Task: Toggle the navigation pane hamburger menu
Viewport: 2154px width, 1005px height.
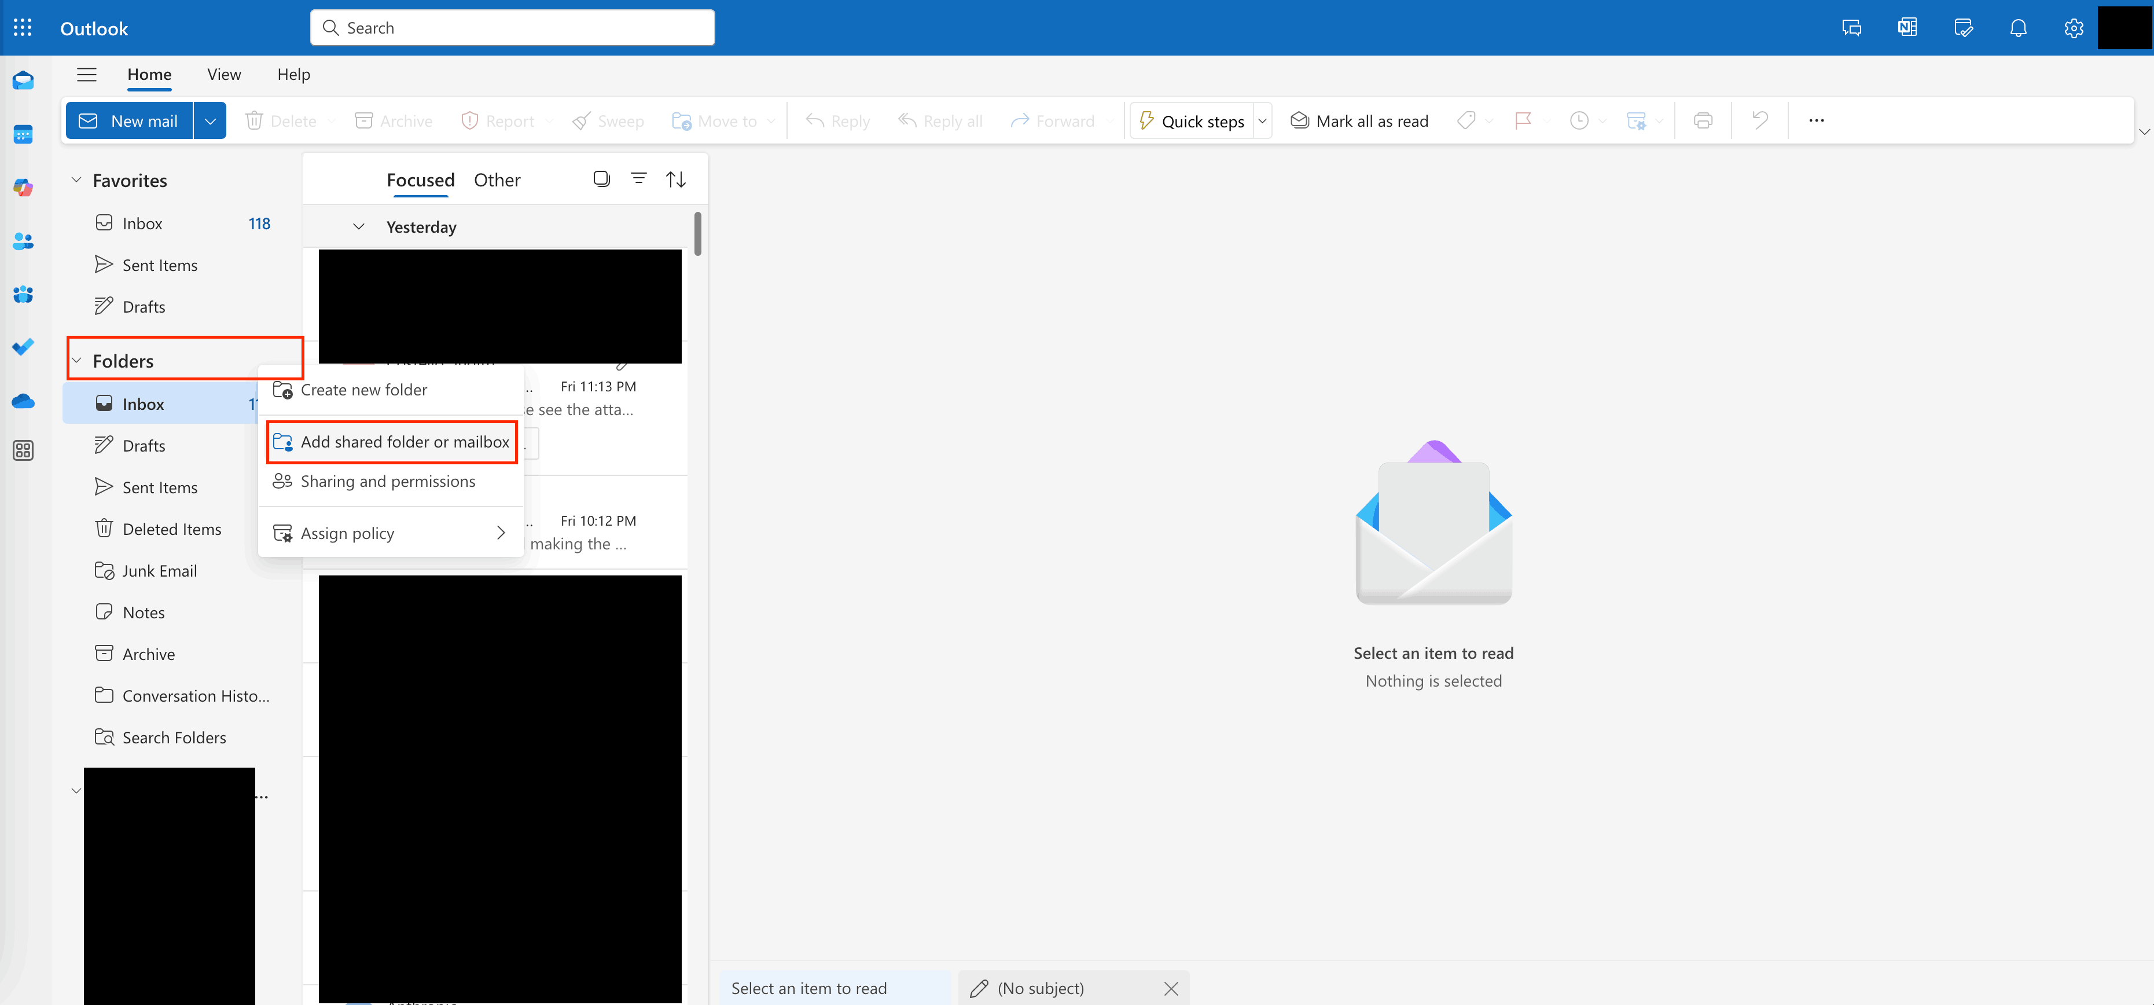Action: [86, 75]
